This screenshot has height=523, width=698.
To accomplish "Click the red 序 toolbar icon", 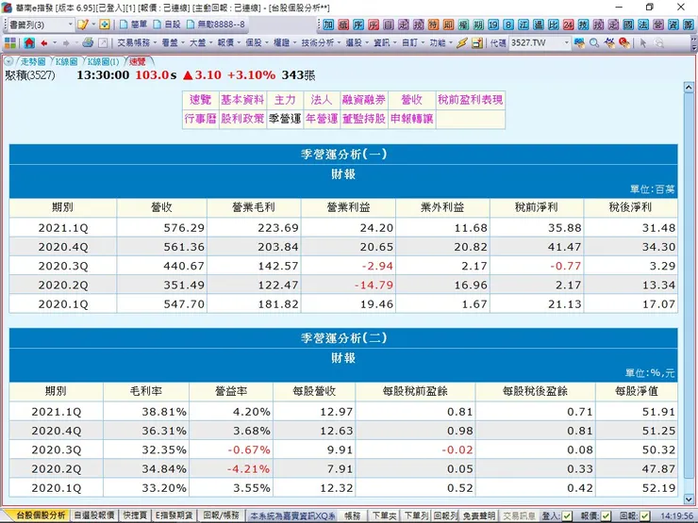I will coord(374,25).
